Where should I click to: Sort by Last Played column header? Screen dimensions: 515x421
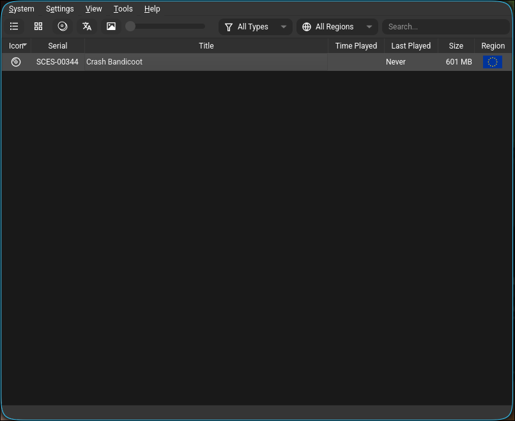click(411, 46)
